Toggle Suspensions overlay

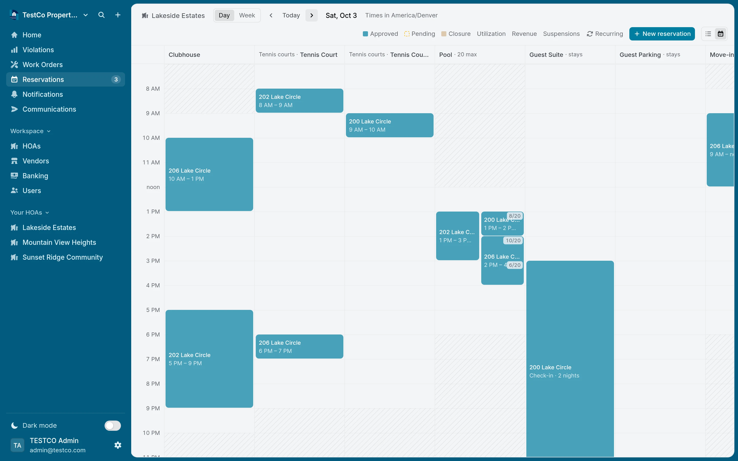pos(561,34)
